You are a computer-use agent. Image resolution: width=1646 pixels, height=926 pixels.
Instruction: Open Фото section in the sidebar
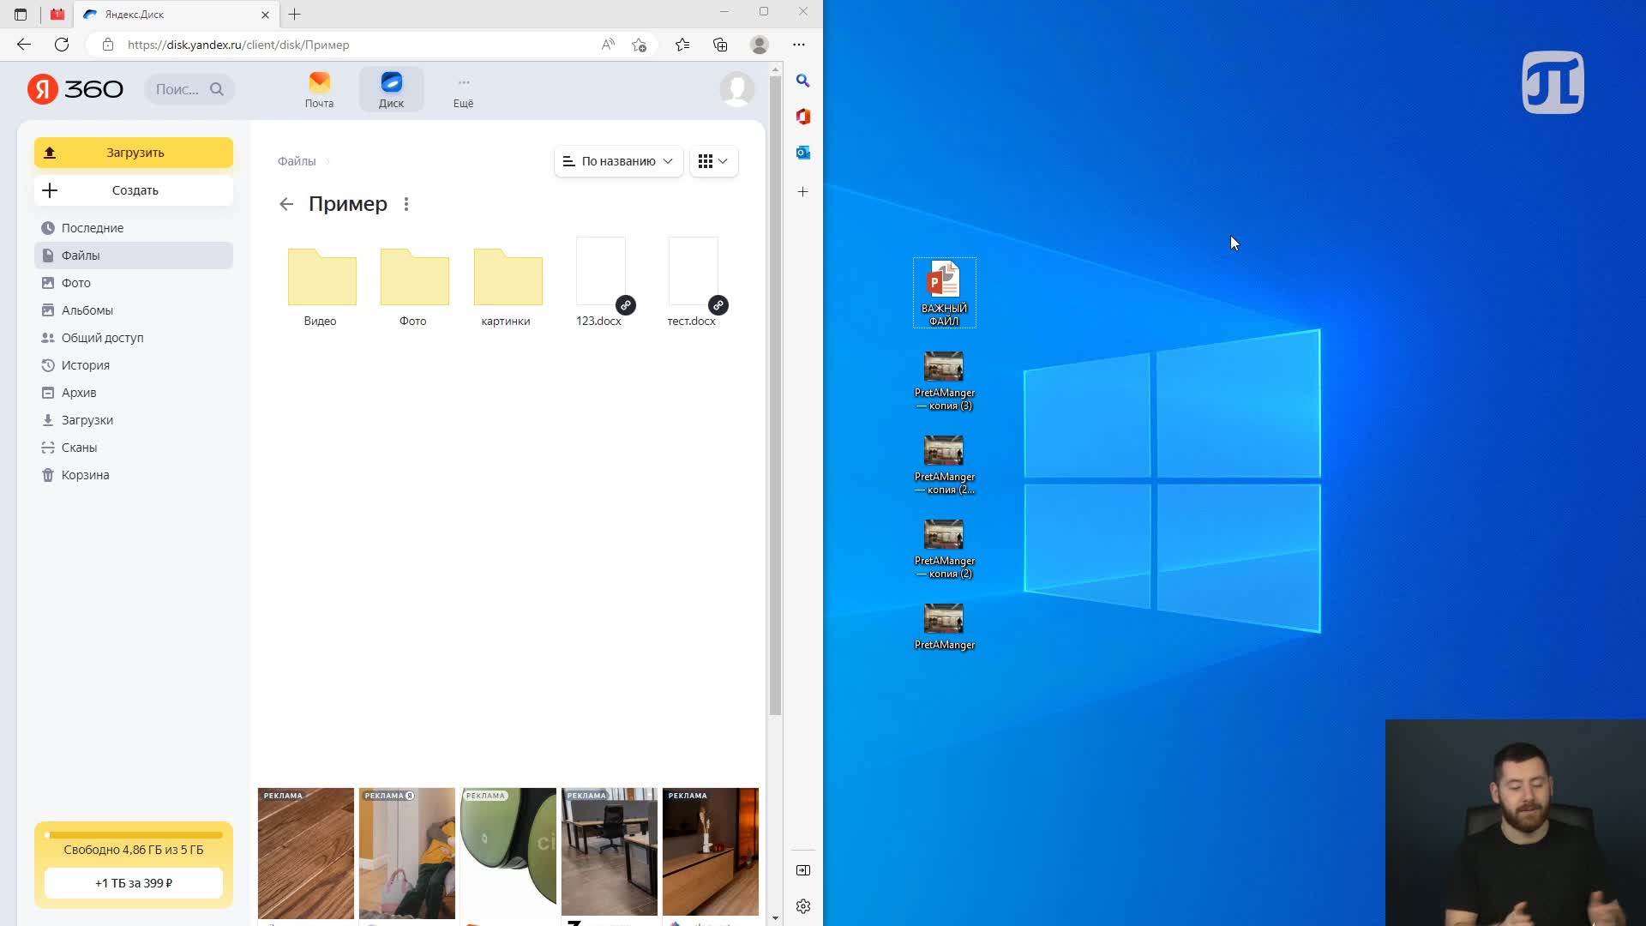(134, 283)
